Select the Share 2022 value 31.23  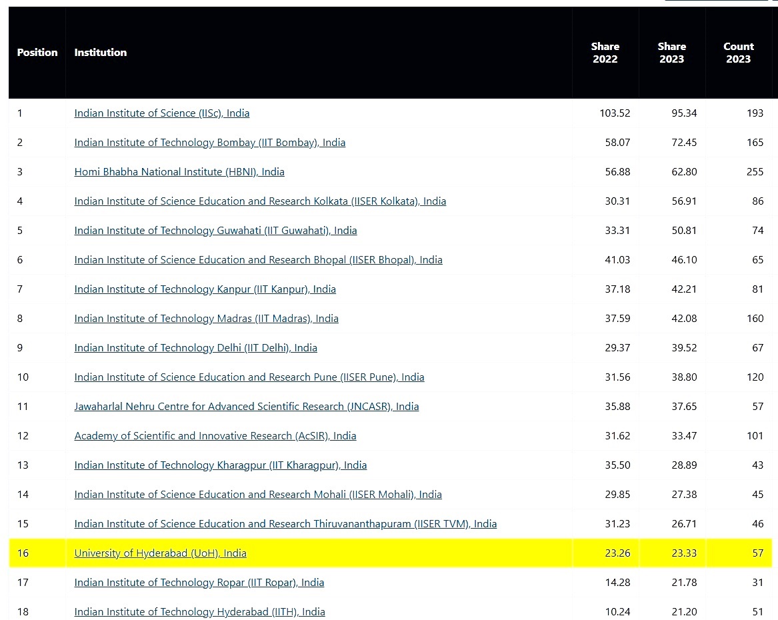coord(618,523)
